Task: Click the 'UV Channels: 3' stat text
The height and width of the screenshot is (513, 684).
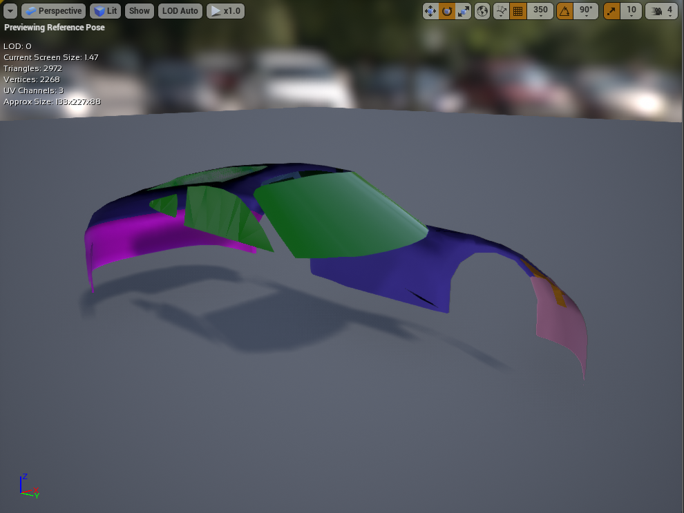Action: [x=34, y=90]
